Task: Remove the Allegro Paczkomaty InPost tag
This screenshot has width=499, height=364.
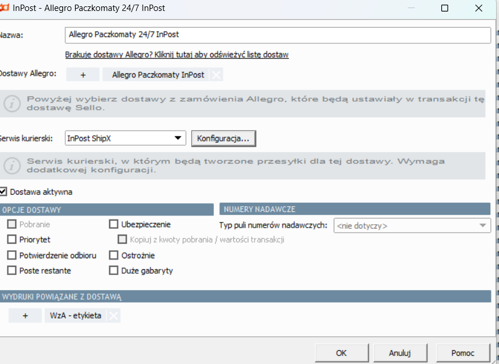Action: (x=216, y=75)
